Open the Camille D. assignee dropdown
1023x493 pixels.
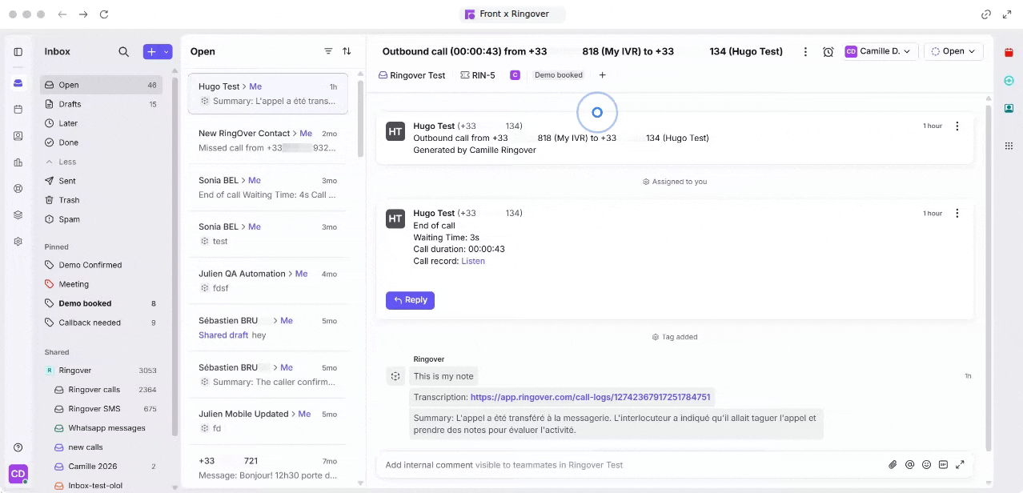[880, 51]
